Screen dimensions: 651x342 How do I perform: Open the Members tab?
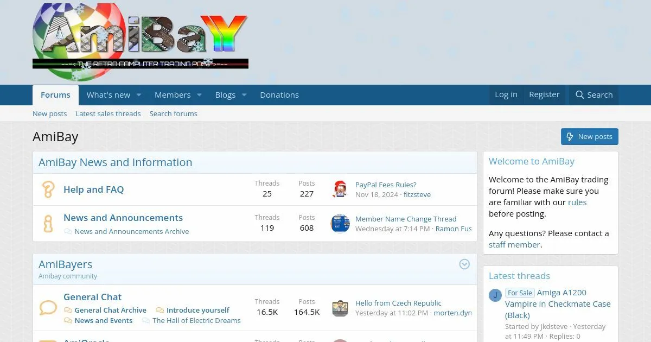point(173,95)
